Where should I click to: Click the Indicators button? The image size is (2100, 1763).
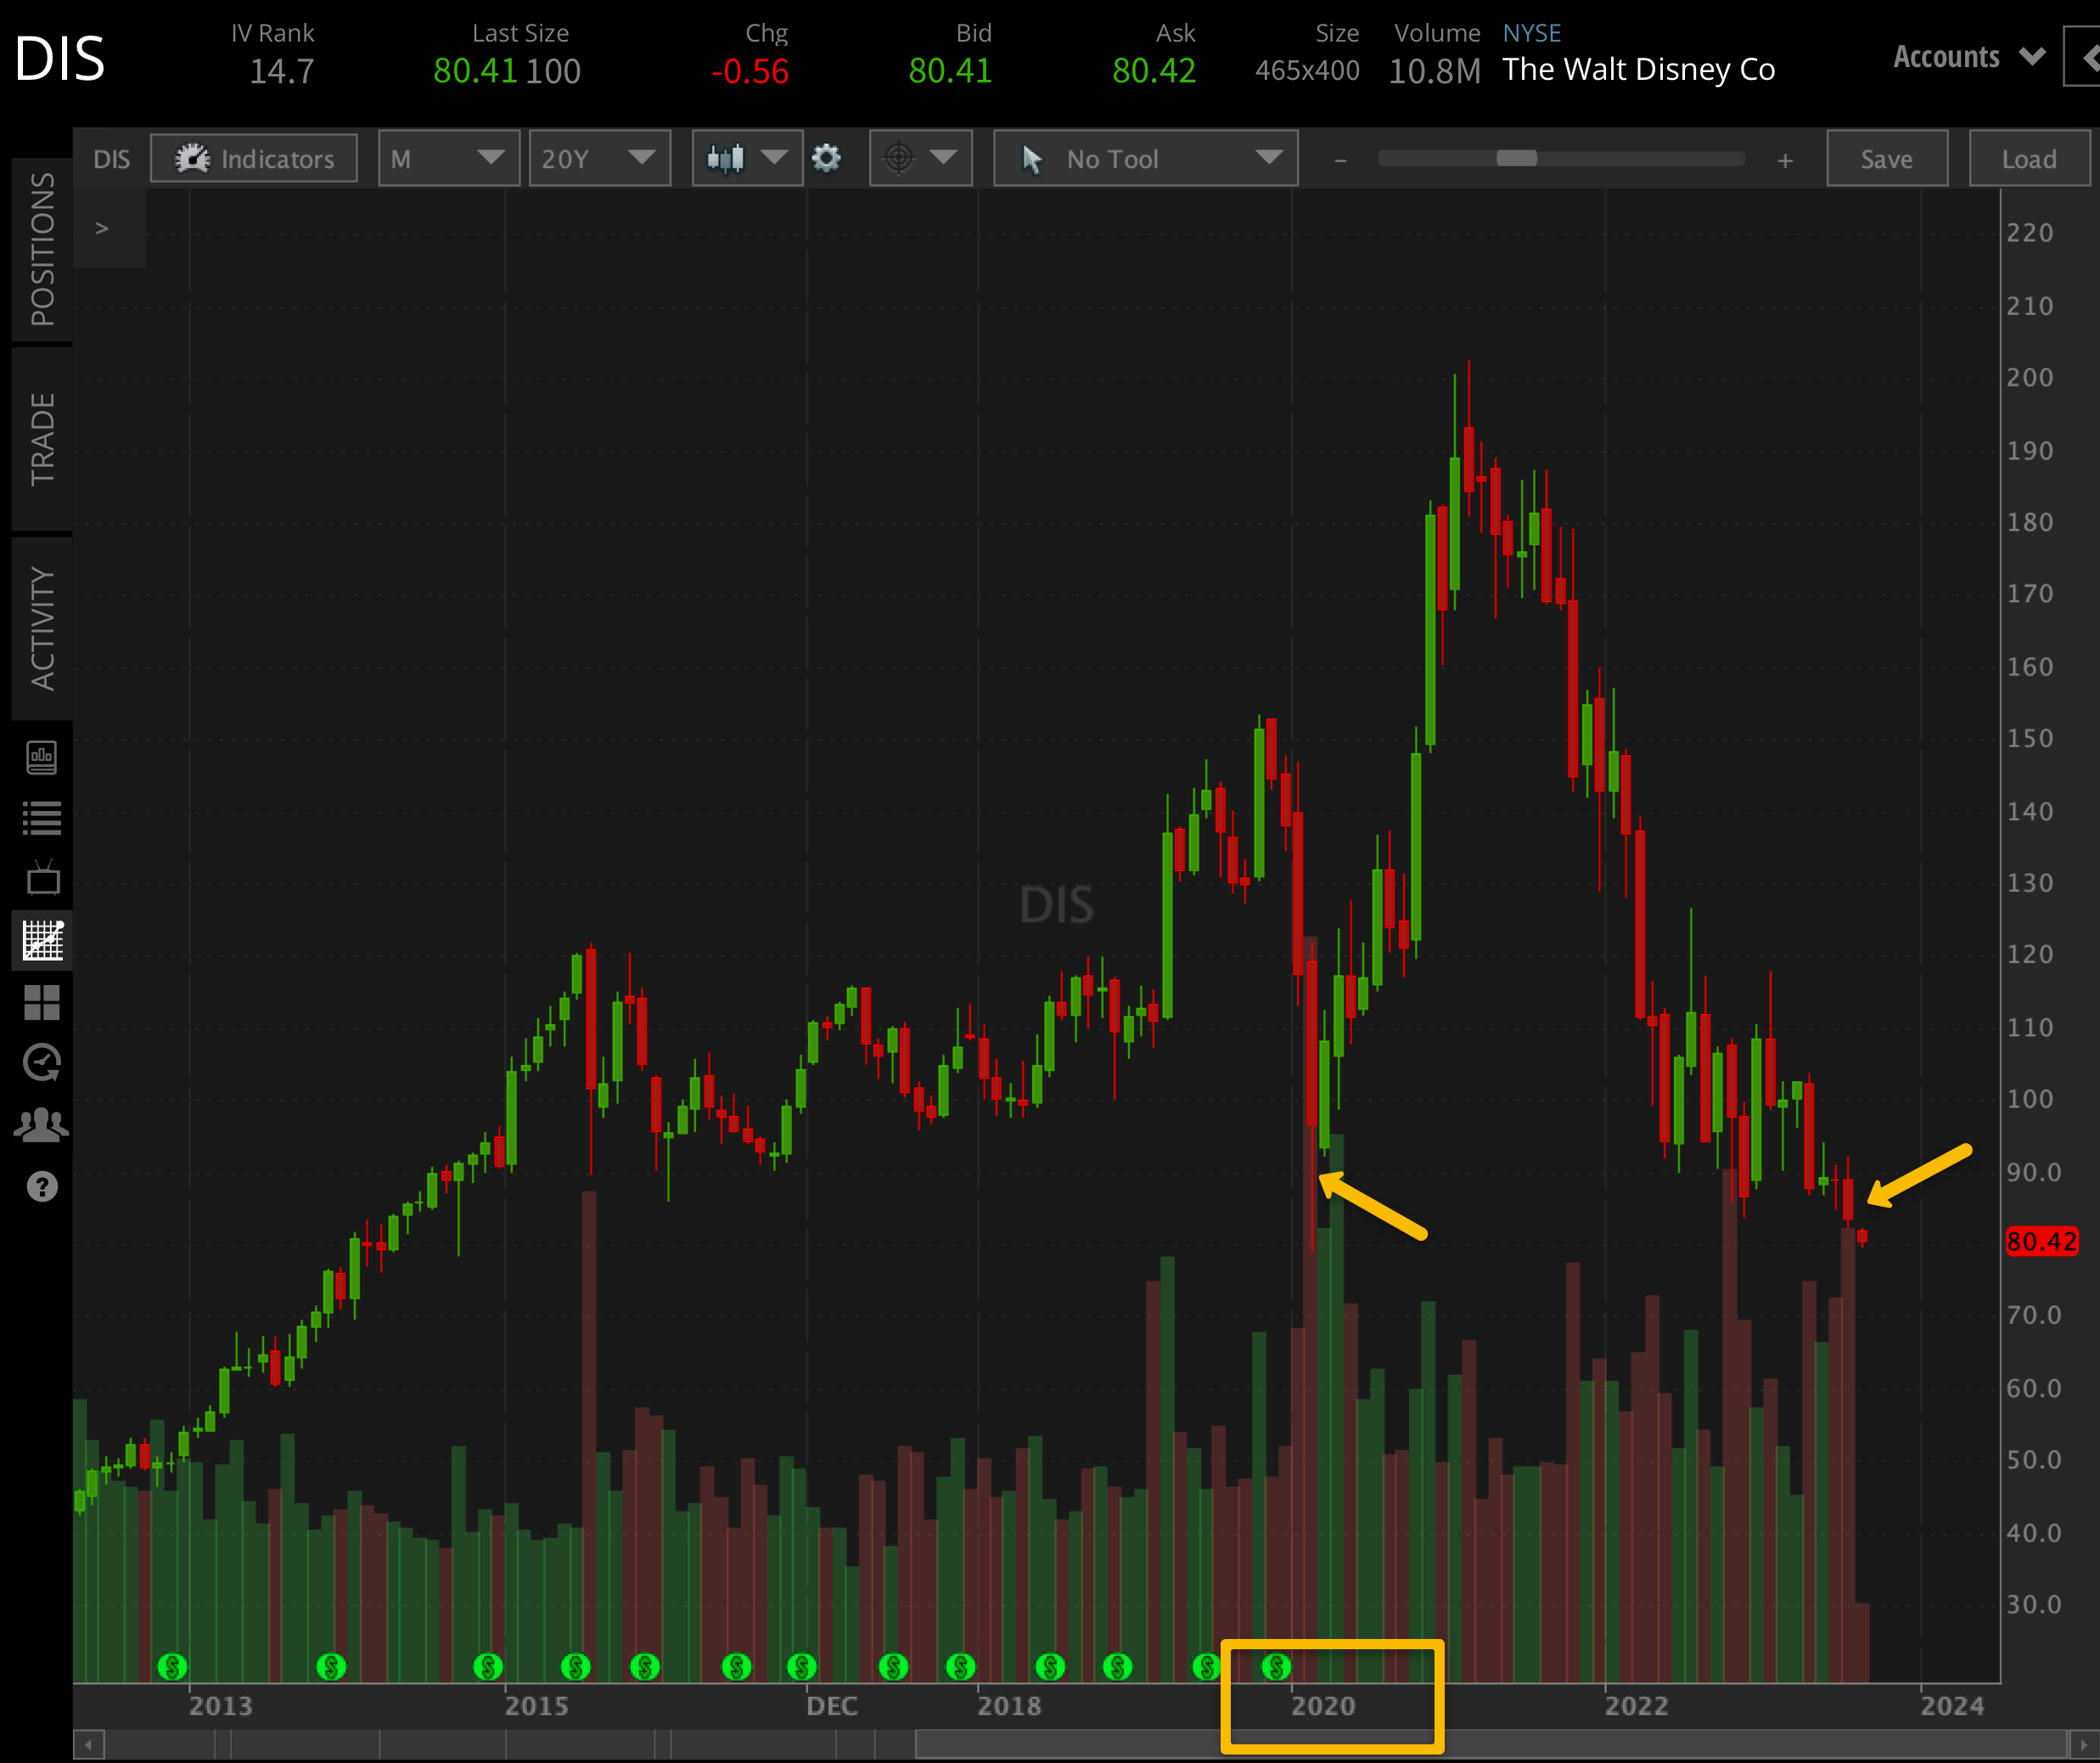tap(254, 158)
